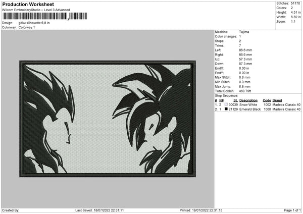303x214 pixels.
Task: Click the "Stop Sequence:" heading
Action: pyautogui.click(x=226, y=96)
